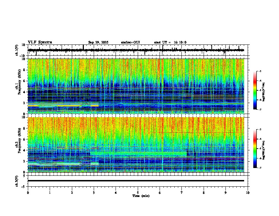Viewport: 279px width, 216px height.
Task: Select the "start UT = 16:10:0" text
Action: coord(170,42)
